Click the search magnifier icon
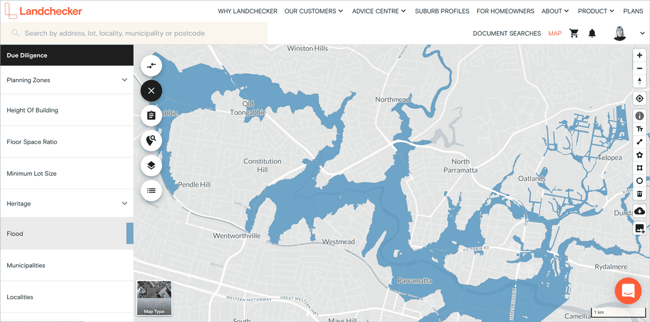 (x=15, y=33)
